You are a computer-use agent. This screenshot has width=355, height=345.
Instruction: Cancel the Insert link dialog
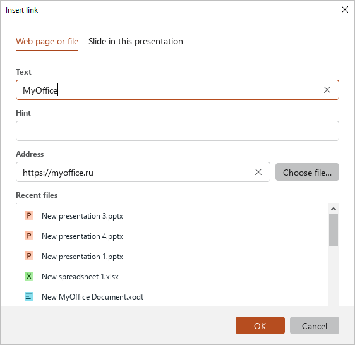click(x=314, y=325)
